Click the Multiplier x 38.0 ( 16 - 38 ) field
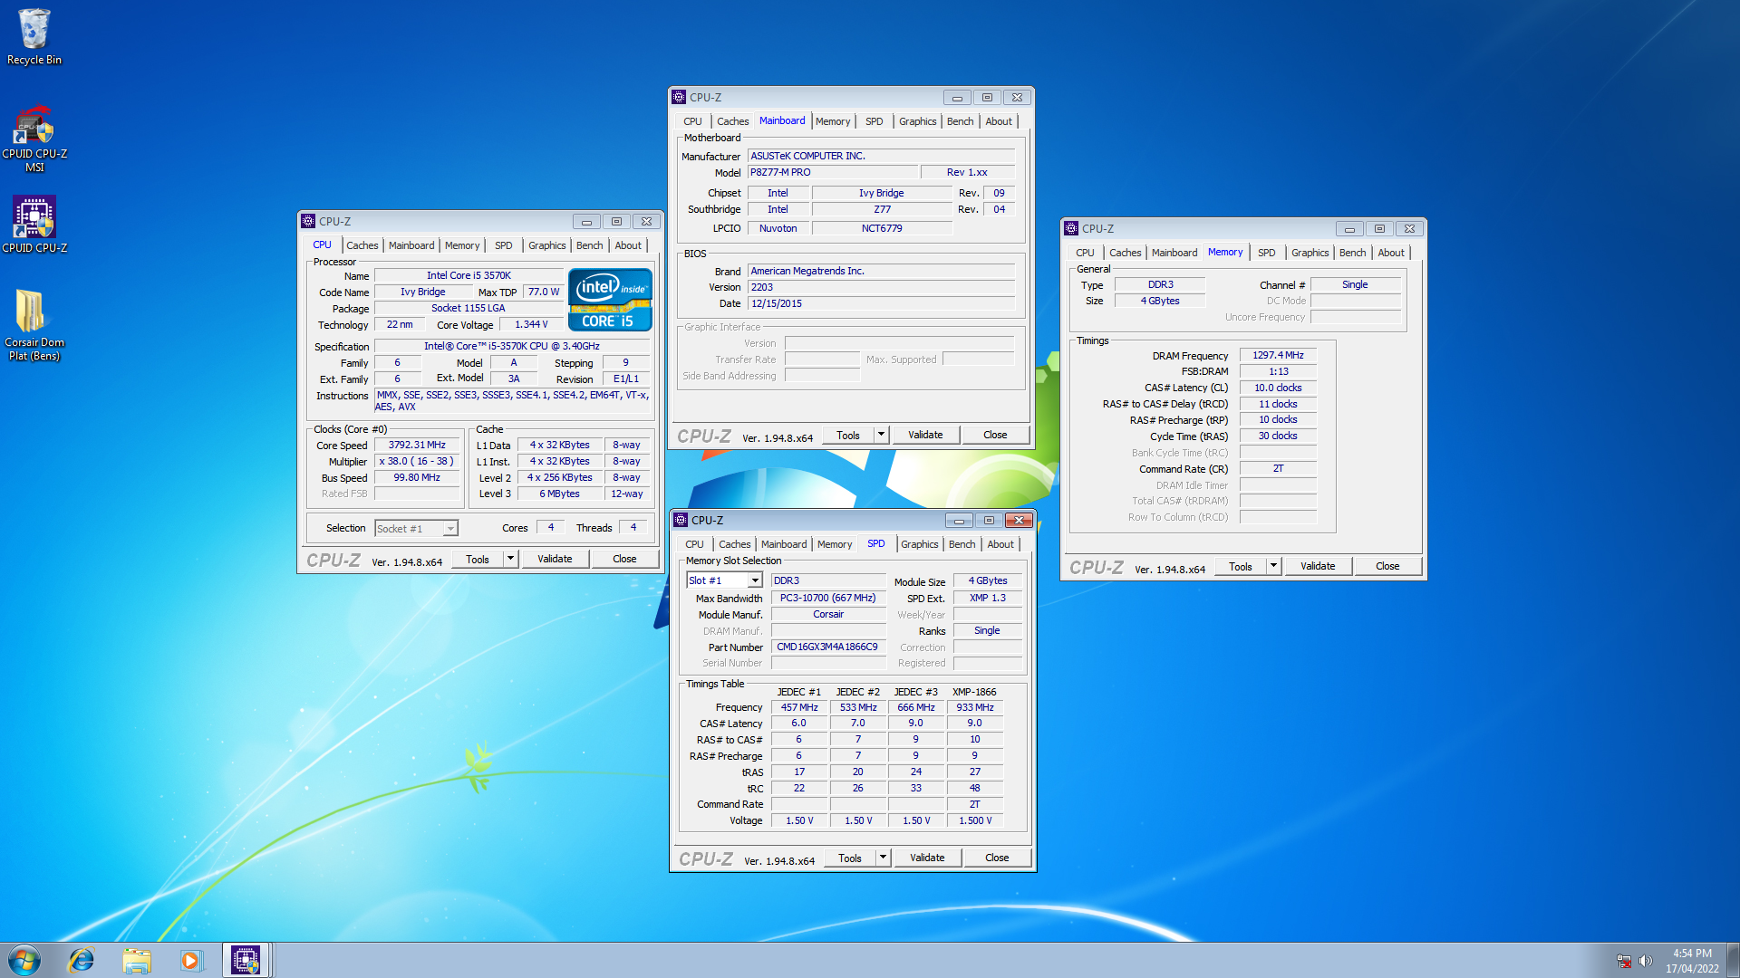The image size is (1740, 978). pyautogui.click(x=417, y=462)
